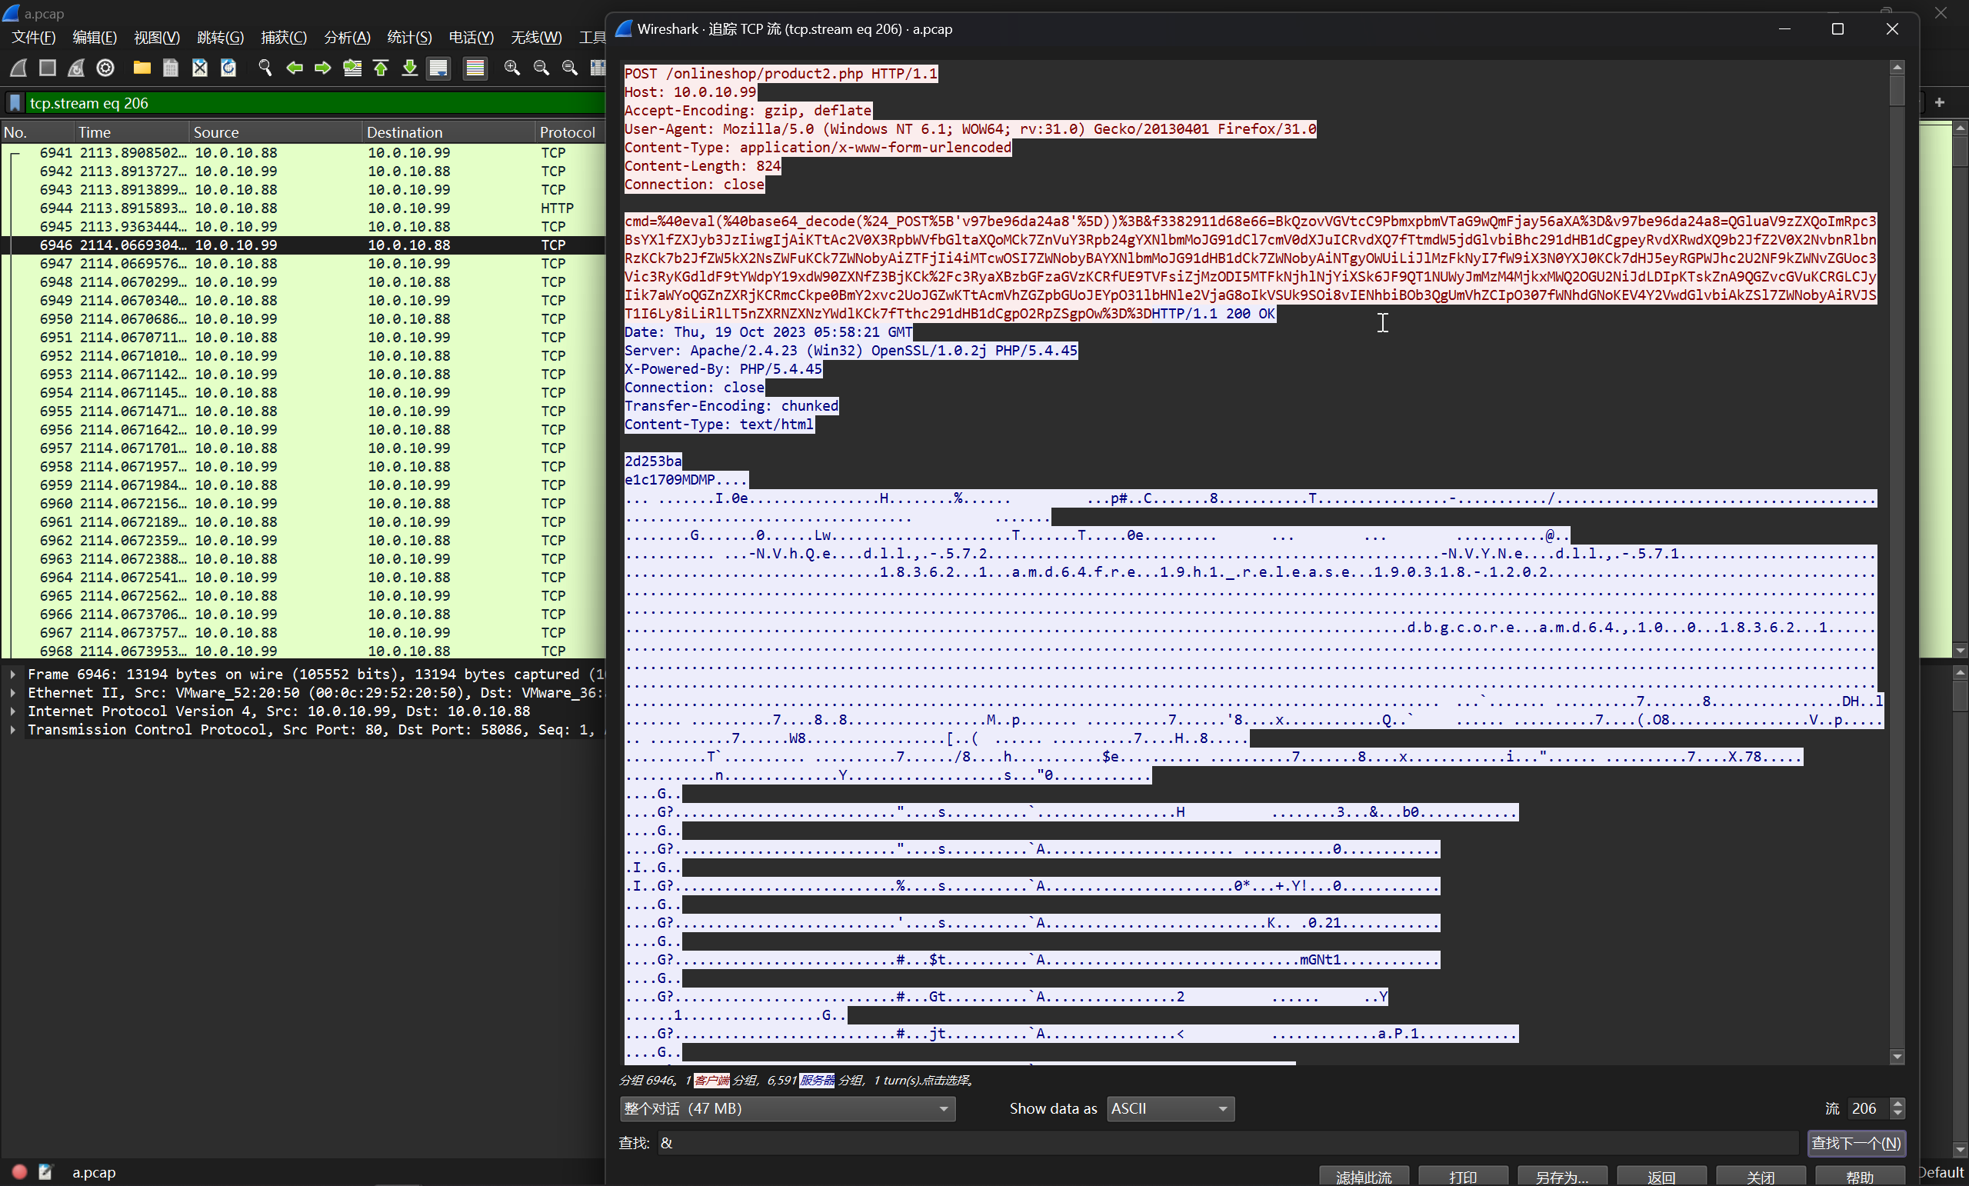Expand Transmission Control Protocol row

(13, 730)
